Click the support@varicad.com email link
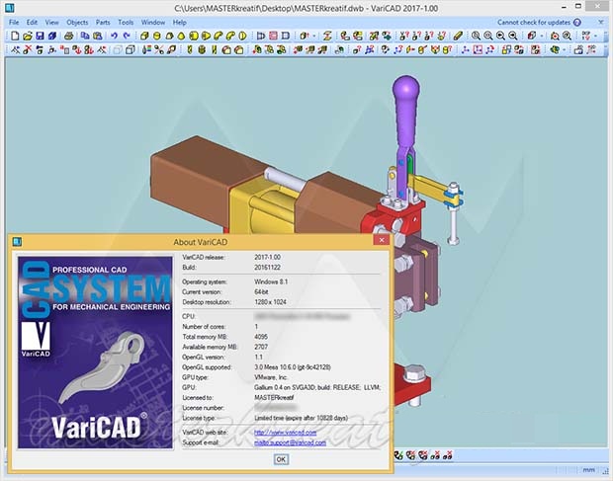This screenshot has height=481, width=613. (x=290, y=442)
